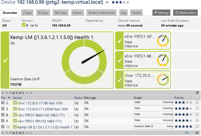The width and height of the screenshot is (201, 136).
Task: Sort table by Priority column
Action: click(179, 98)
